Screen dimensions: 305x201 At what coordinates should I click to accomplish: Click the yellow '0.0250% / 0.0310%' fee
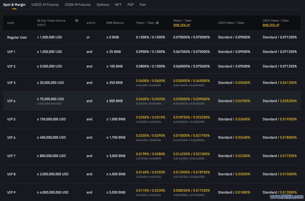coord(151,117)
